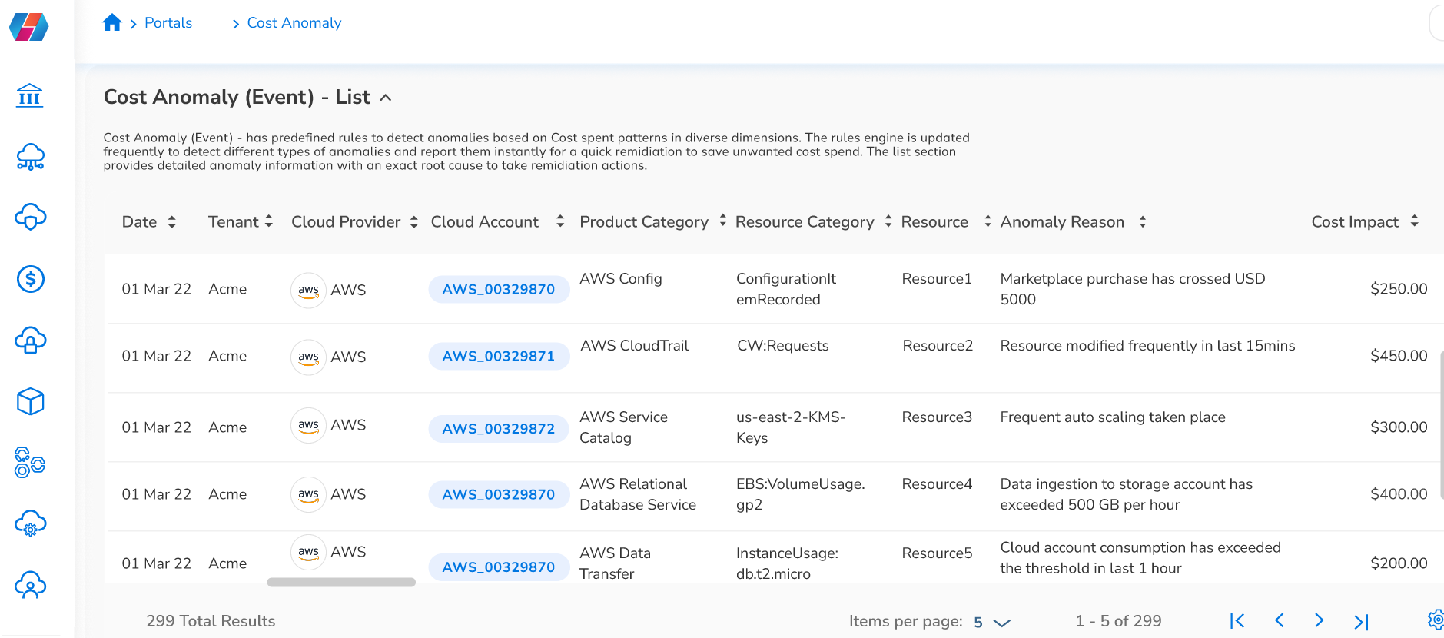Go to the next results page
Image resolution: width=1444 pixels, height=638 pixels.
coord(1319,620)
